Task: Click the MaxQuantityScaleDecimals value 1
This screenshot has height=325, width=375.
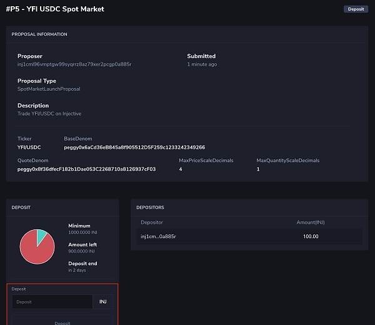Action: (258, 169)
